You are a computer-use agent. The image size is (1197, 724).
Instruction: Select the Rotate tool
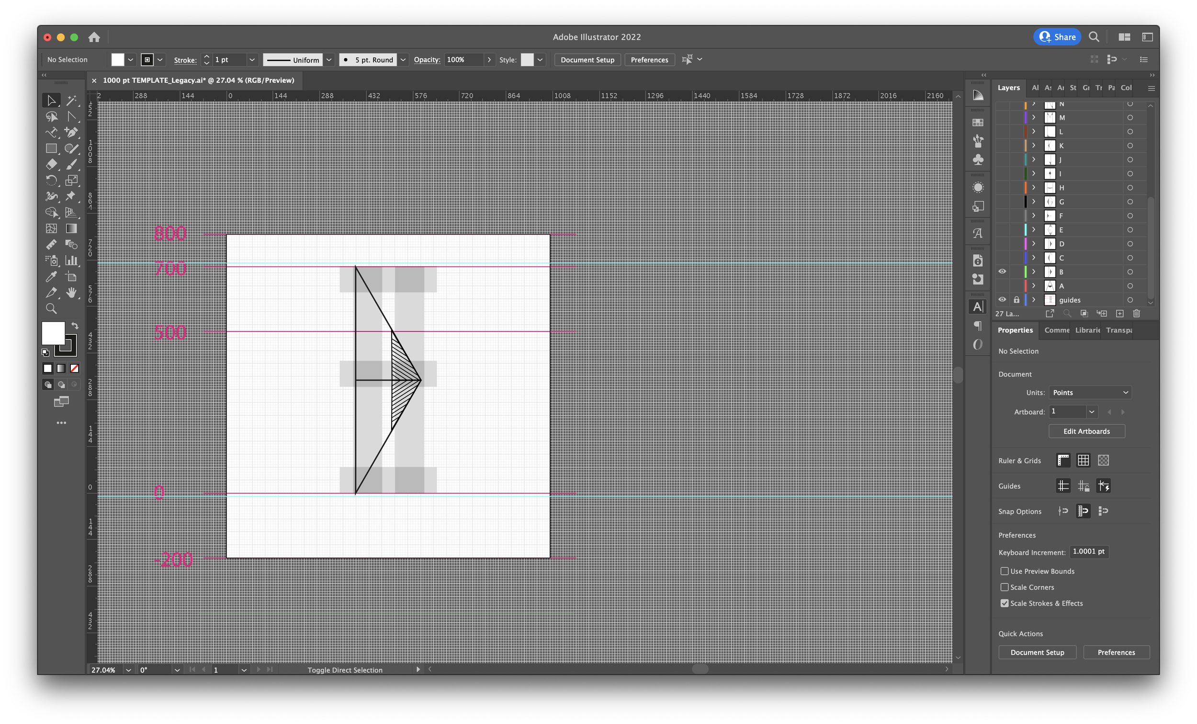pos(51,181)
